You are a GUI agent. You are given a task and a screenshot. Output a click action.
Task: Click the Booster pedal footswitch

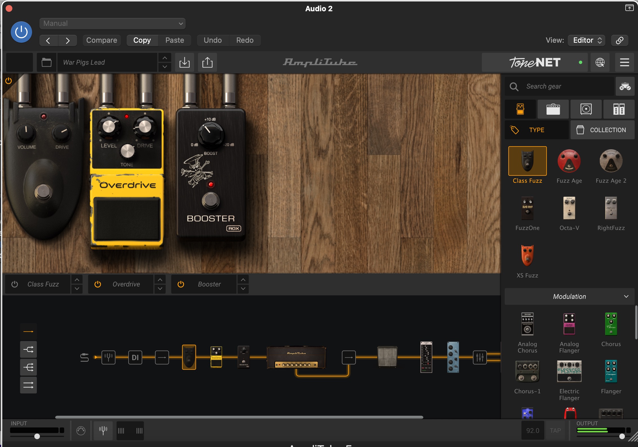[211, 200]
